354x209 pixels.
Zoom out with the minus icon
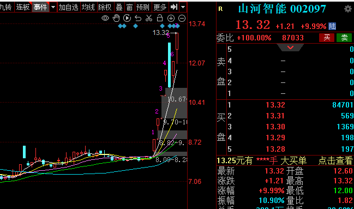coord(182,19)
